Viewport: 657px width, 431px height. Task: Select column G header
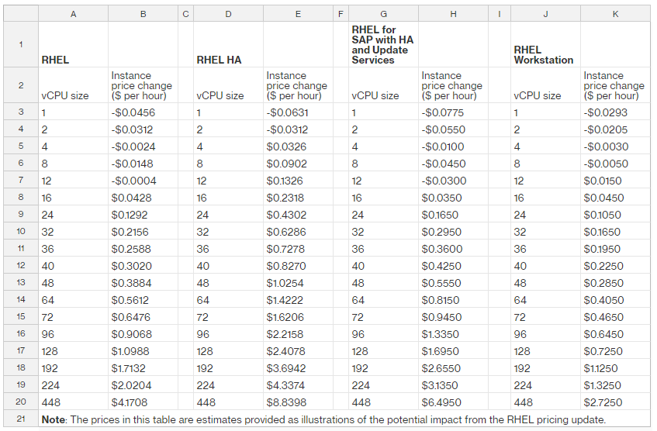click(383, 14)
